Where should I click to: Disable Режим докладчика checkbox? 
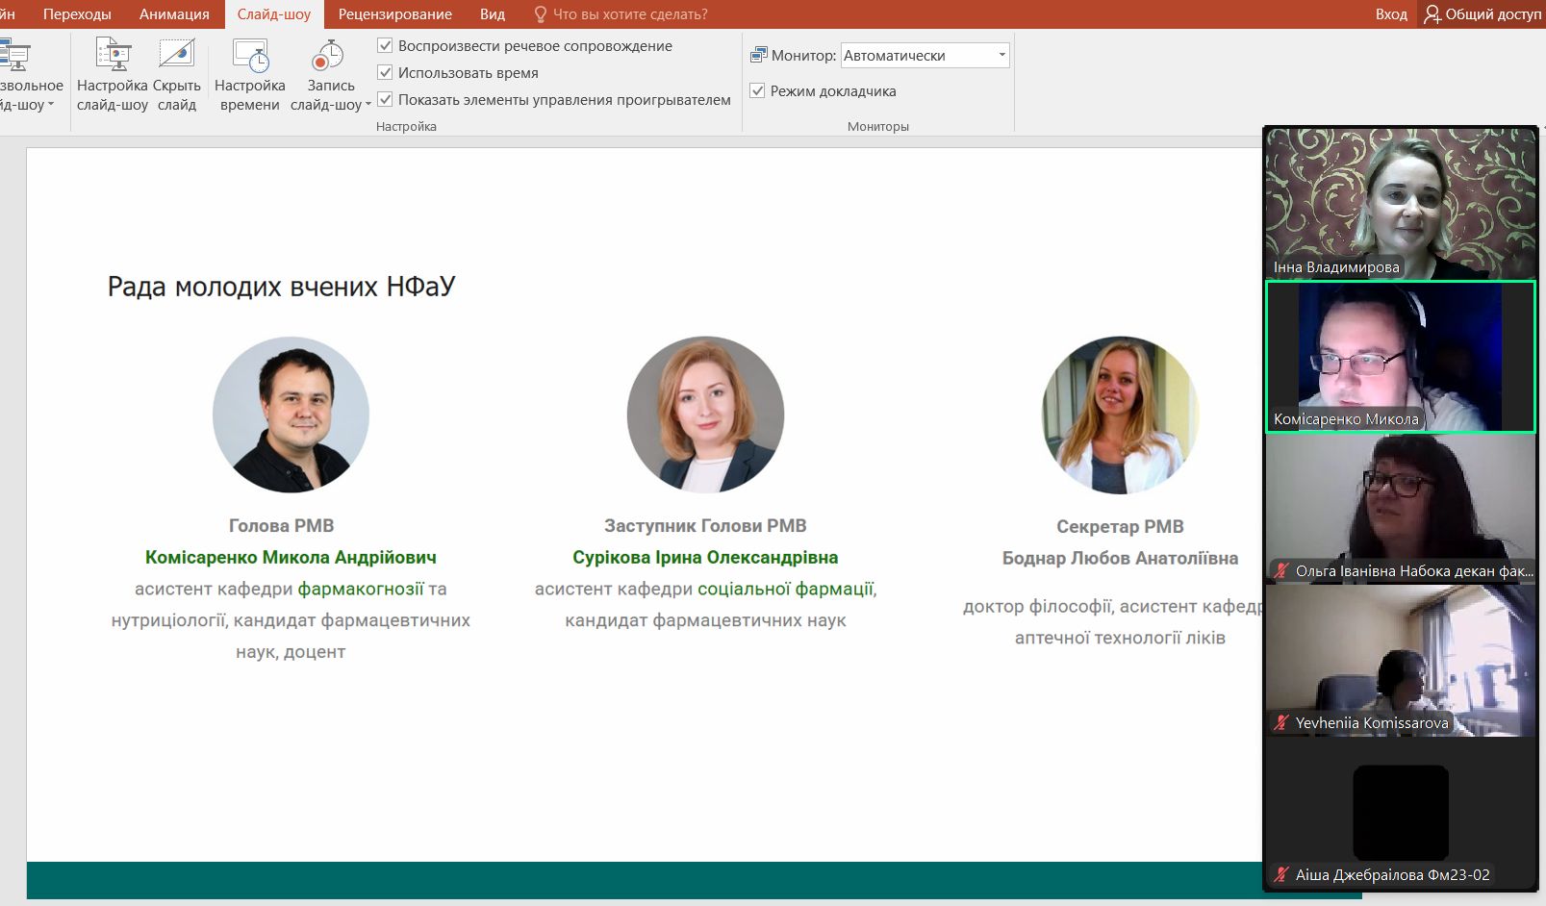pyautogui.click(x=757, y=90)
